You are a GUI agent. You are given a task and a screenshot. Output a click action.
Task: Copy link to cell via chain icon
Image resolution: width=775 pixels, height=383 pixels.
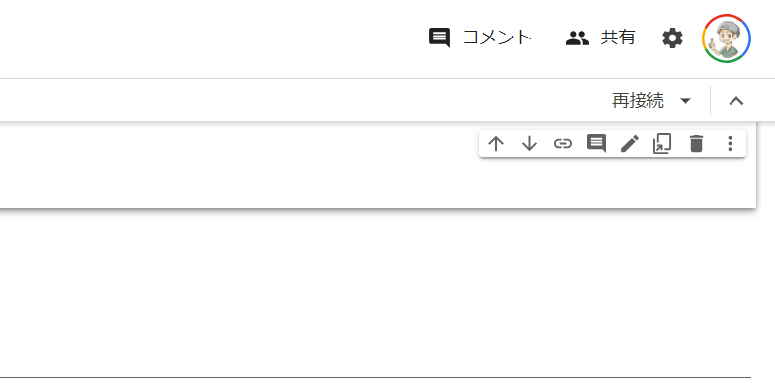(x=562, y=144)
